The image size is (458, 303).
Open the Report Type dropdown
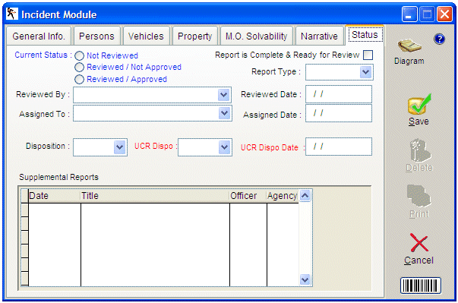coord(365,72)
